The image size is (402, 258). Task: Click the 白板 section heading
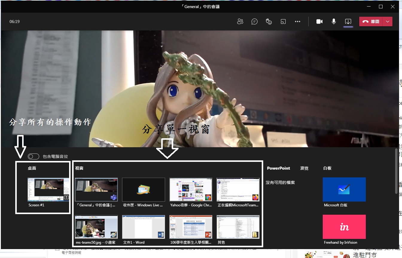[327, 168]
